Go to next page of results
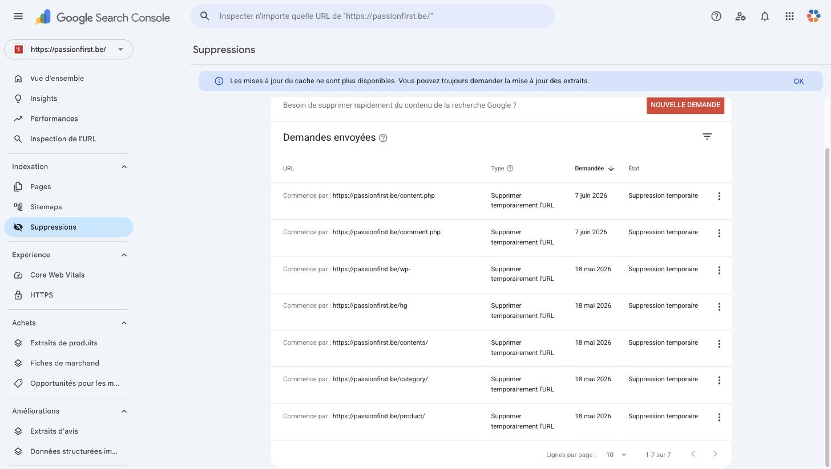 coord(715,454)
